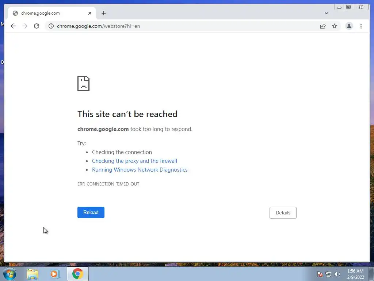Screen dimensions: 374x281
Task: Go back to the previous page
Action: 13,26
